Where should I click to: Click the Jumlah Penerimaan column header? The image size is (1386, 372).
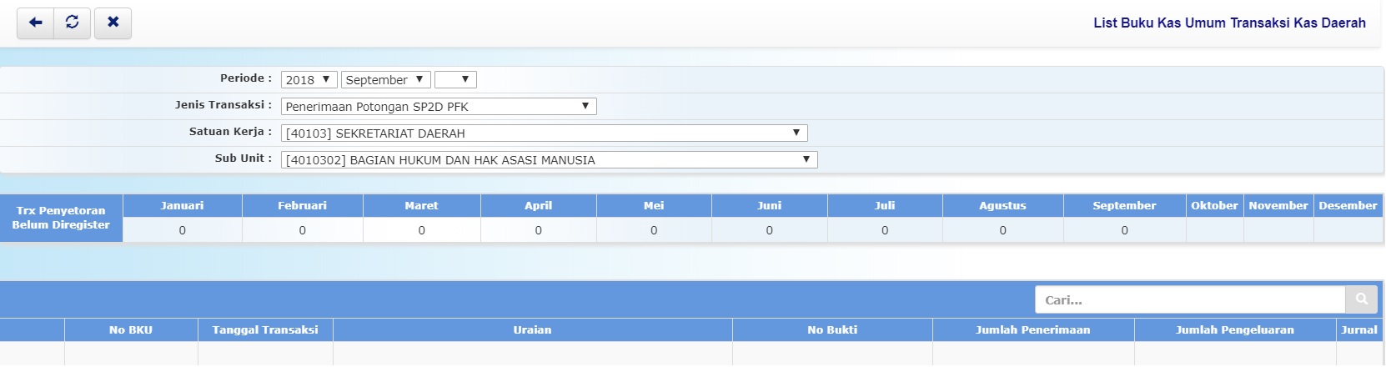[x=1032, y=330]
